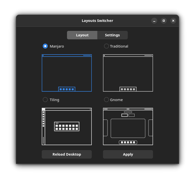Click the Apply button
This screenshot has height=181, width=195.
pyautogui.click(x=128, y=154)
